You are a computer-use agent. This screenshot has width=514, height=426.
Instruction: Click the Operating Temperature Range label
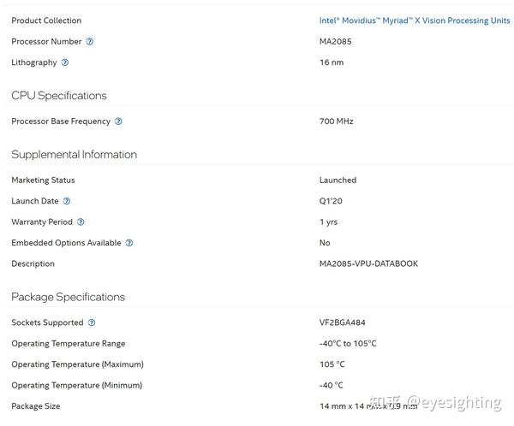68,343
